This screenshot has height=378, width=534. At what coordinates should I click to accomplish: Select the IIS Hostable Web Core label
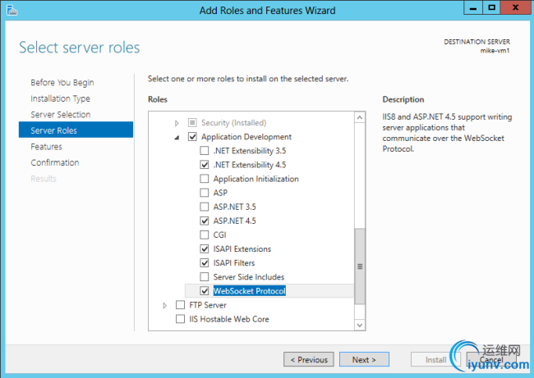click(229, 319)
